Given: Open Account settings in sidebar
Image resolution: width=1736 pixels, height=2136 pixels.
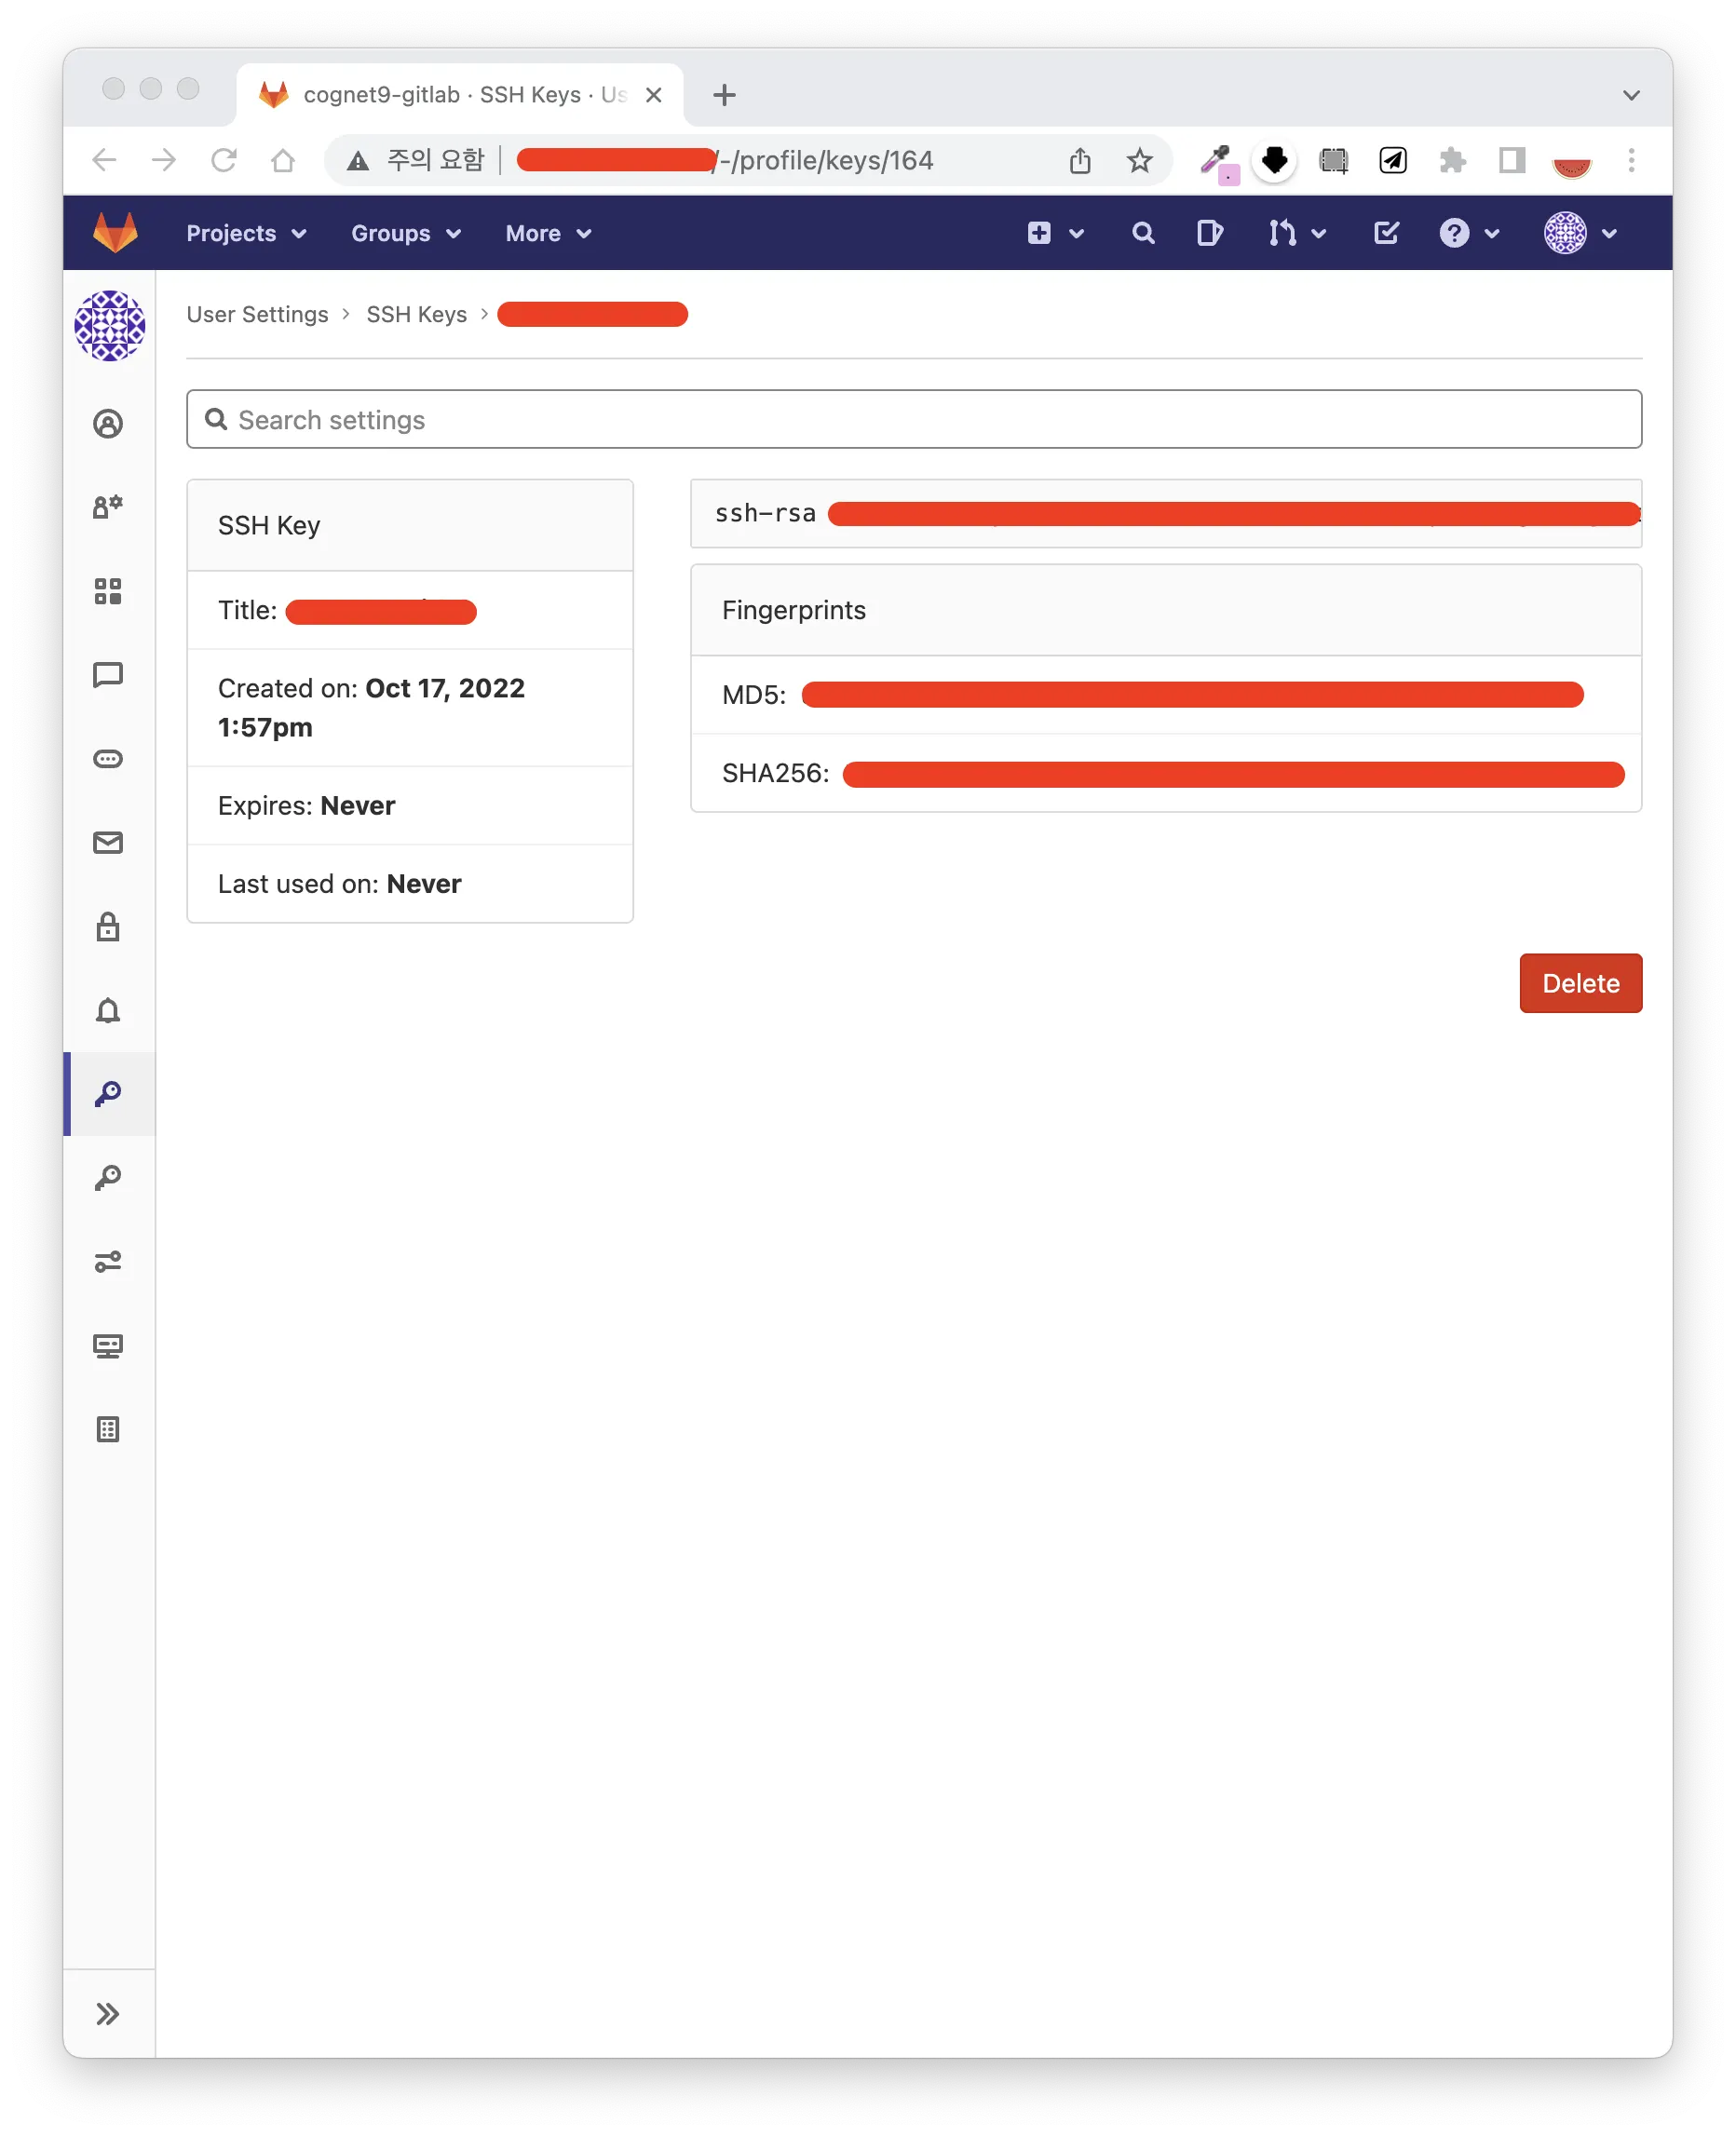Looking at the screenshot, I should coord(108,507).
